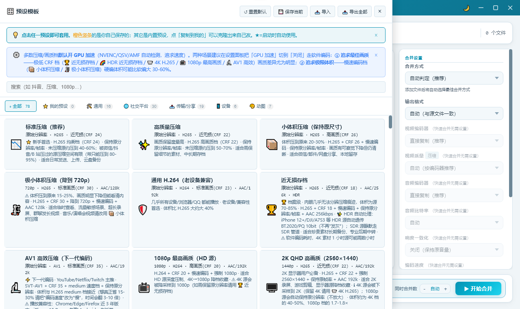Click the 压缩 tag beside 视频质量
This screenshot has height=309, width=520.
click(431, 155)
